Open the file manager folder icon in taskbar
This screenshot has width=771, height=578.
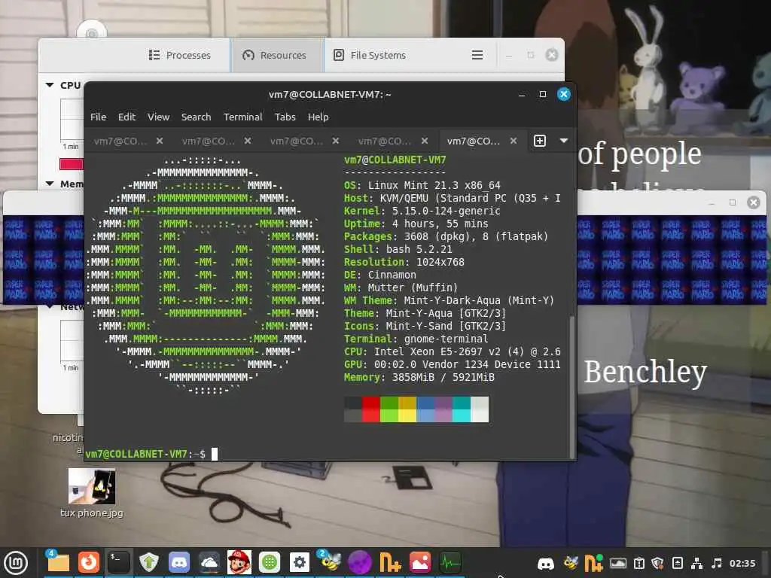(x=58, y=562)
